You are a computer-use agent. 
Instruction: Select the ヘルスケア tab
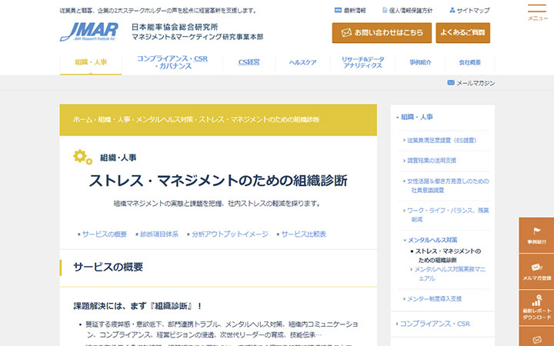click(302, 62)
